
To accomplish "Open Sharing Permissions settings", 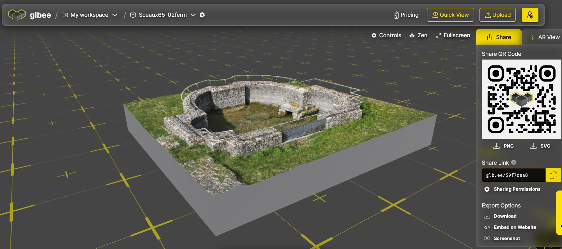I will (x=512, y=189).
